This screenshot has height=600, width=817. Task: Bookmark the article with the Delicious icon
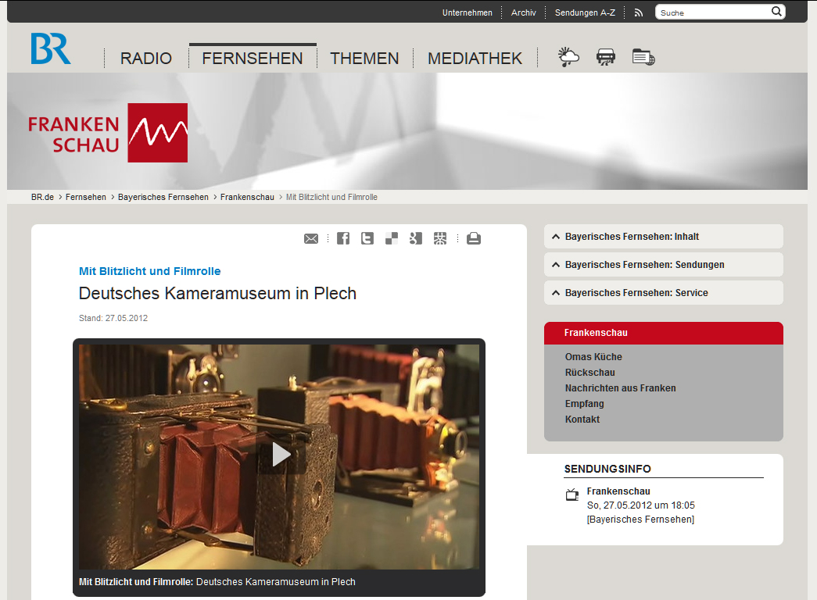pyautogui.click(x=392, y=238)
